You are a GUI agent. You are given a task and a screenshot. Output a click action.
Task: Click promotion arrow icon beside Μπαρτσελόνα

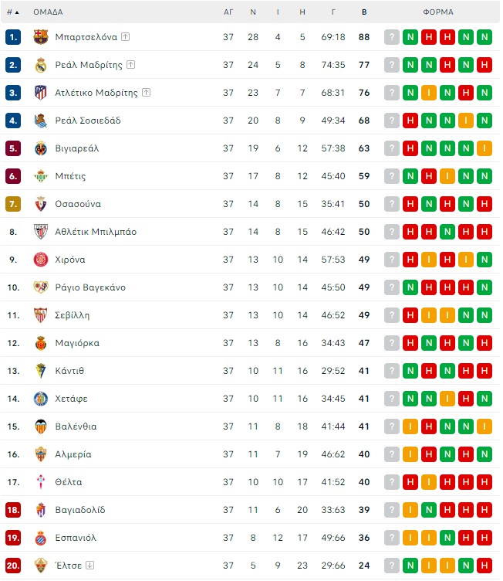coord(126,36)
